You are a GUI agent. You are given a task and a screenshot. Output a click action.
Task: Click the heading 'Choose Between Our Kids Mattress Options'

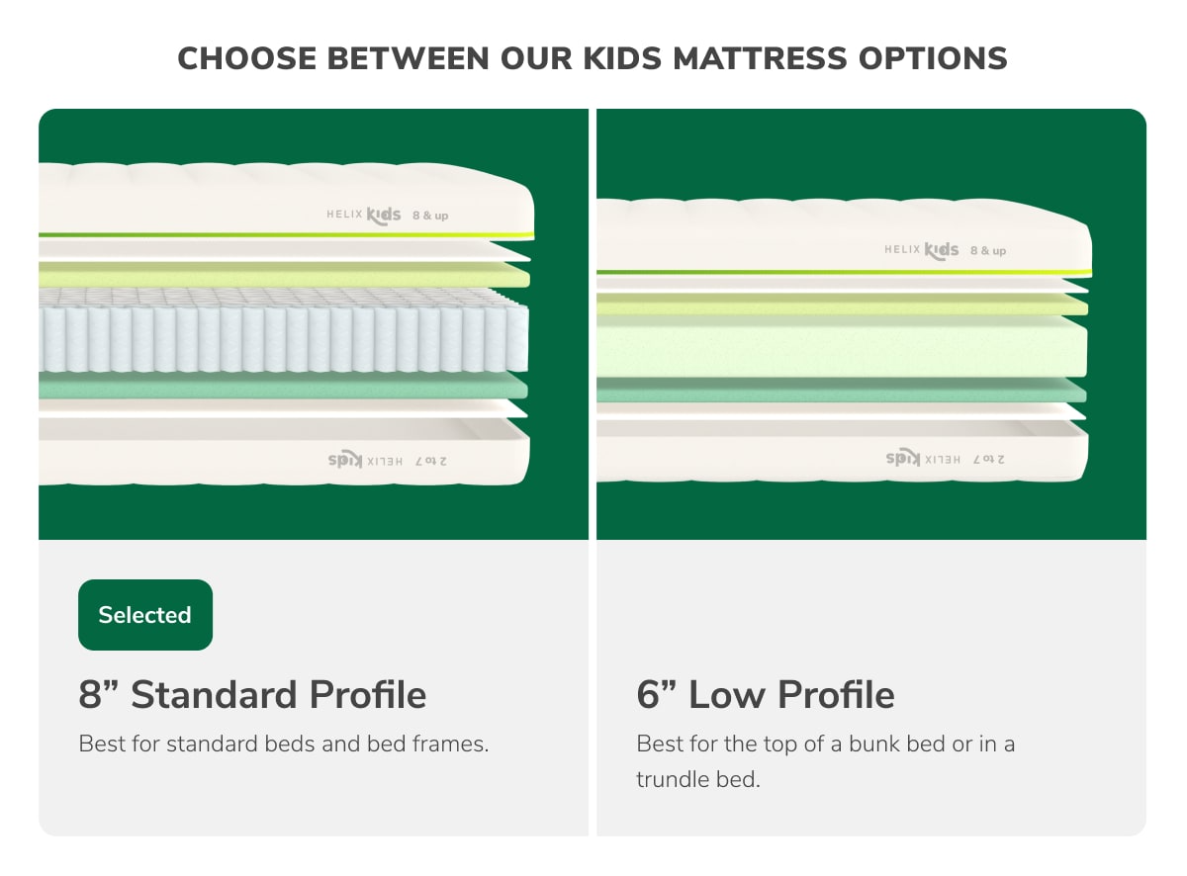[593, 58]
